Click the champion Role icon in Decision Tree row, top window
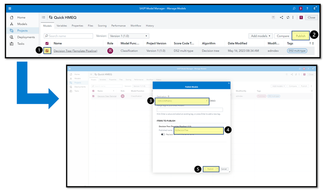325x193 pixels. point(110,51)
